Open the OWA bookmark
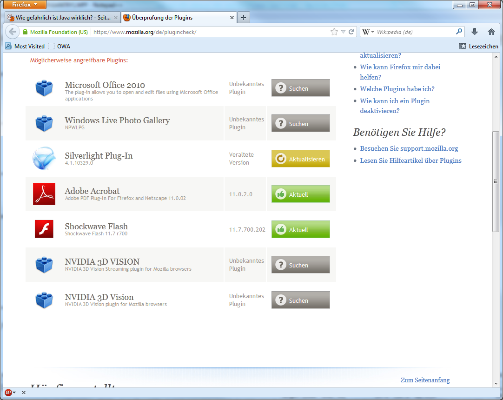Screen dimensions: 503x400 [x=60, y=46]
